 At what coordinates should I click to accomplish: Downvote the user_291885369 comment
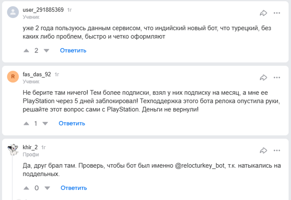click(46, 51)
